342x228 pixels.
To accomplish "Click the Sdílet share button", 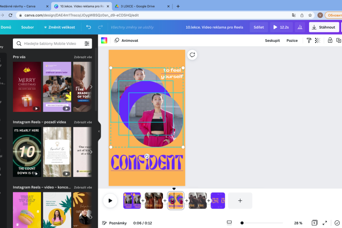I will (259, 27).
